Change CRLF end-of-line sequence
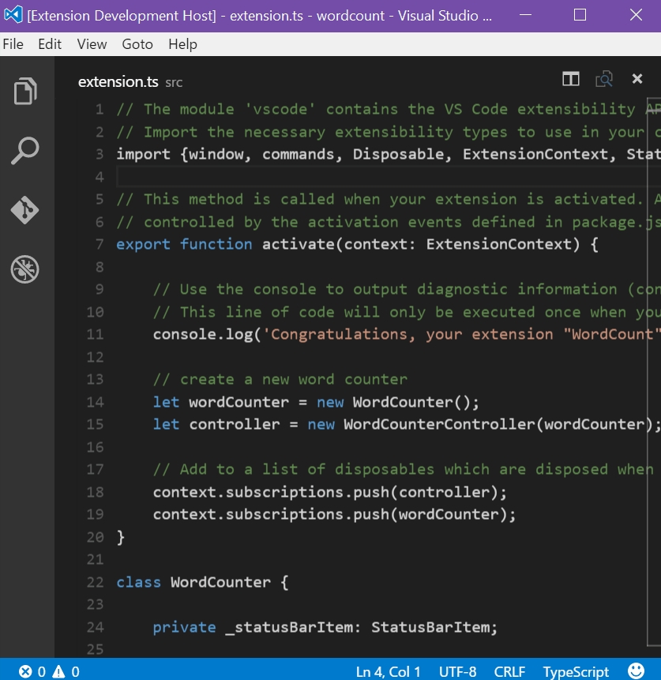661x680 pixels. pyautogui.click(x=509, y=672)
